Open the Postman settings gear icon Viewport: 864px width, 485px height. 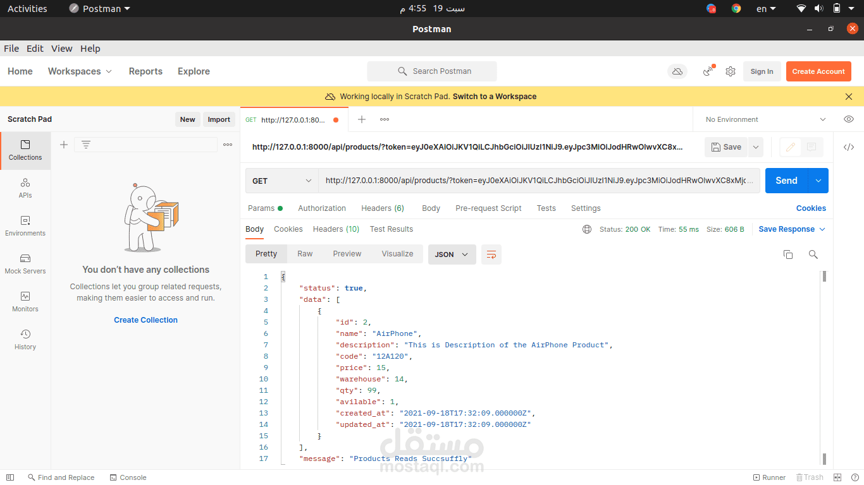731,71
